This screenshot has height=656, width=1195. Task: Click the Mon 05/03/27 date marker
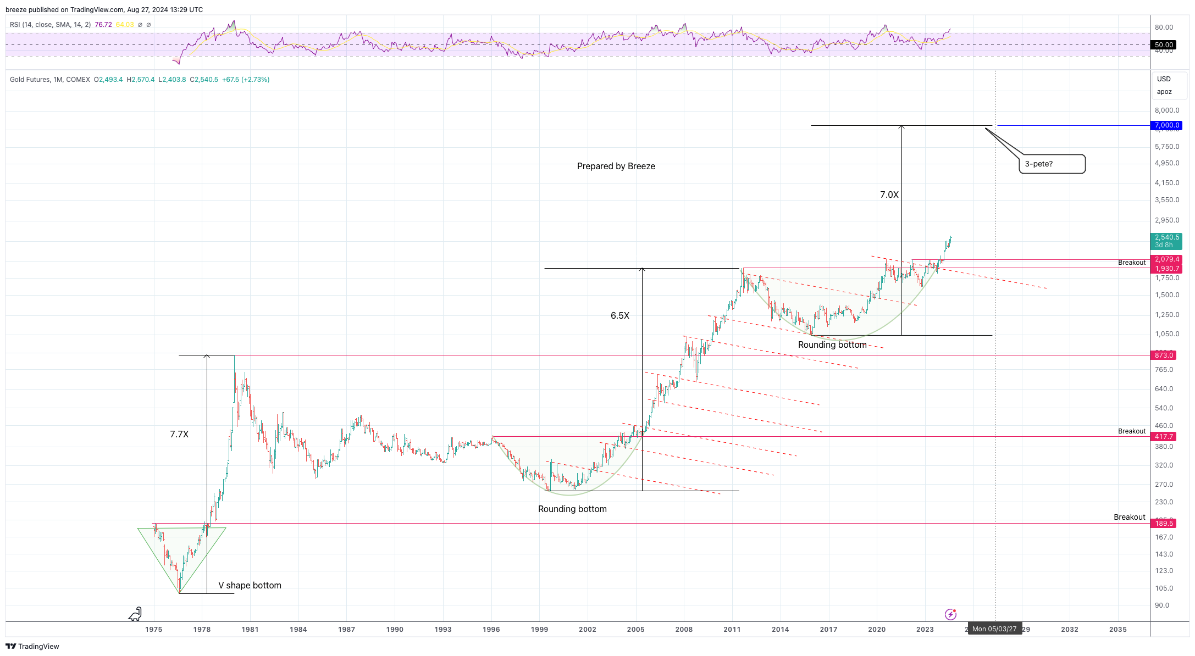click(994, 629)
